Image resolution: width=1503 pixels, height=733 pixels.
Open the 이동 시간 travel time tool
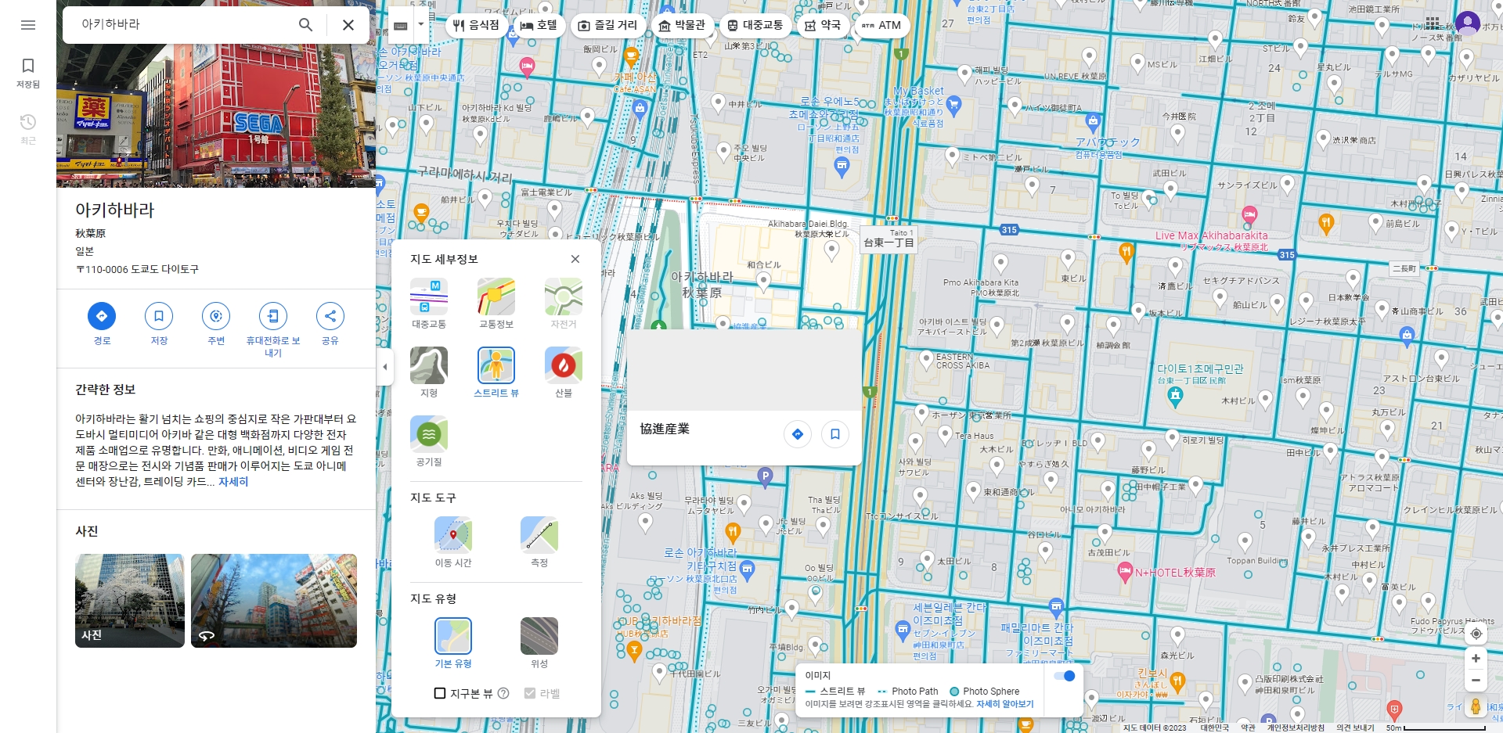pyautogui.click(x=453, y=541)
